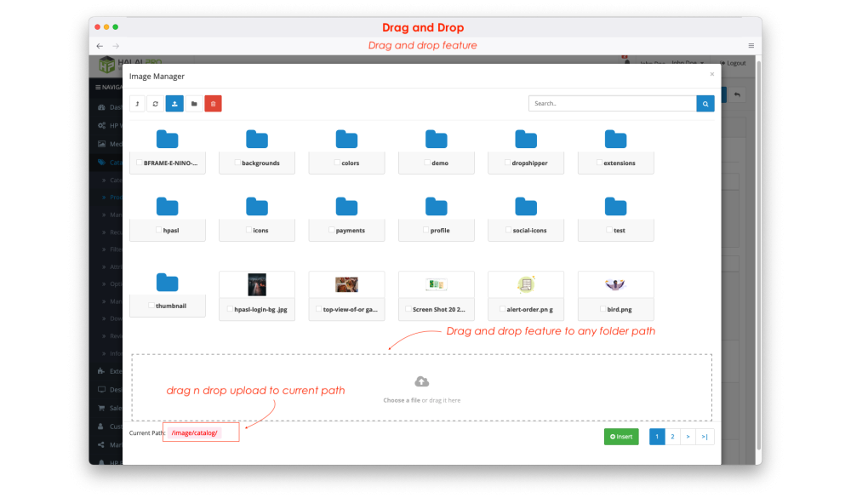Click the blue upload button
The width and height of the screenshot is (851, 498).
(174, 104)
